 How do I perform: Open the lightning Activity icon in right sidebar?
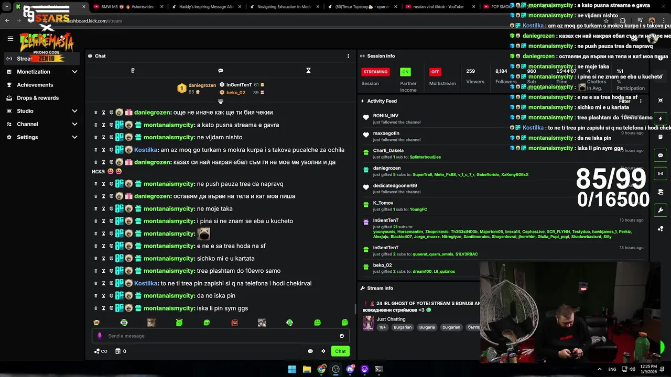[661, 119]
